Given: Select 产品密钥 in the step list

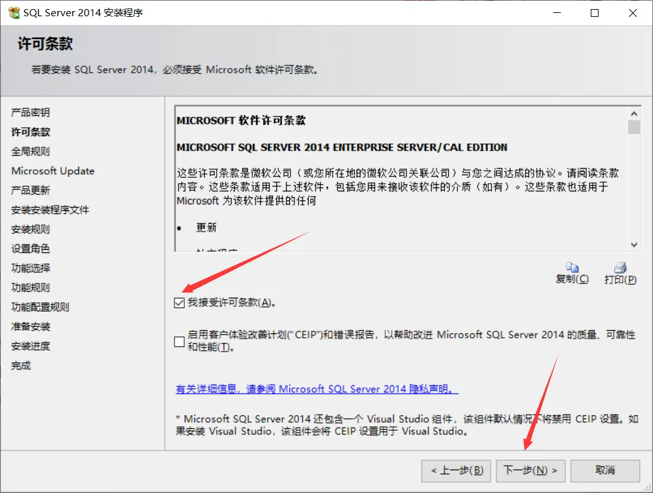Looking at the screenshot, I should tap(30, 112).
